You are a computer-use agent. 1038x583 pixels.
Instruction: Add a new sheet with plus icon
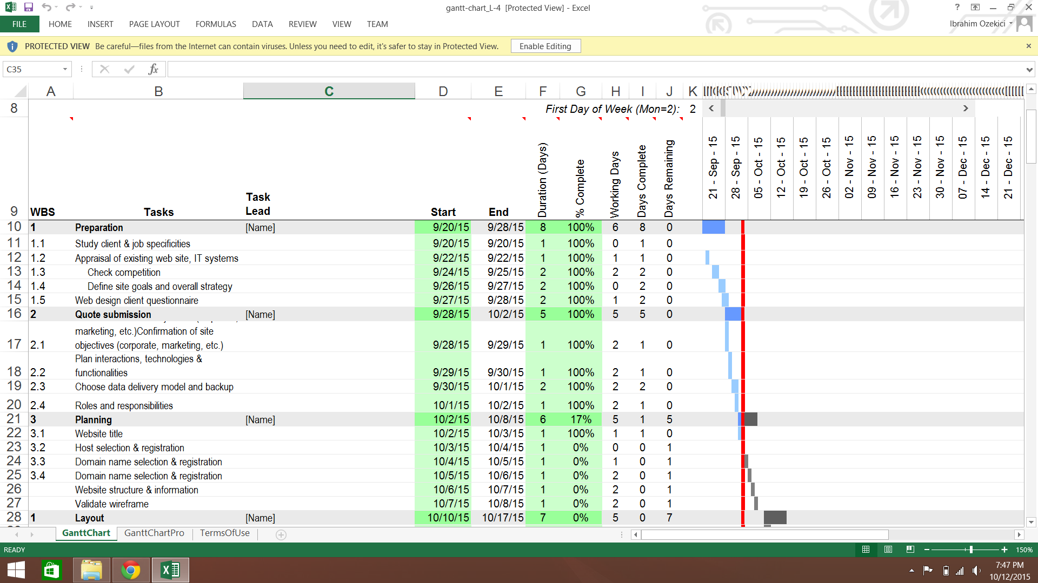(x=281, y=534)
